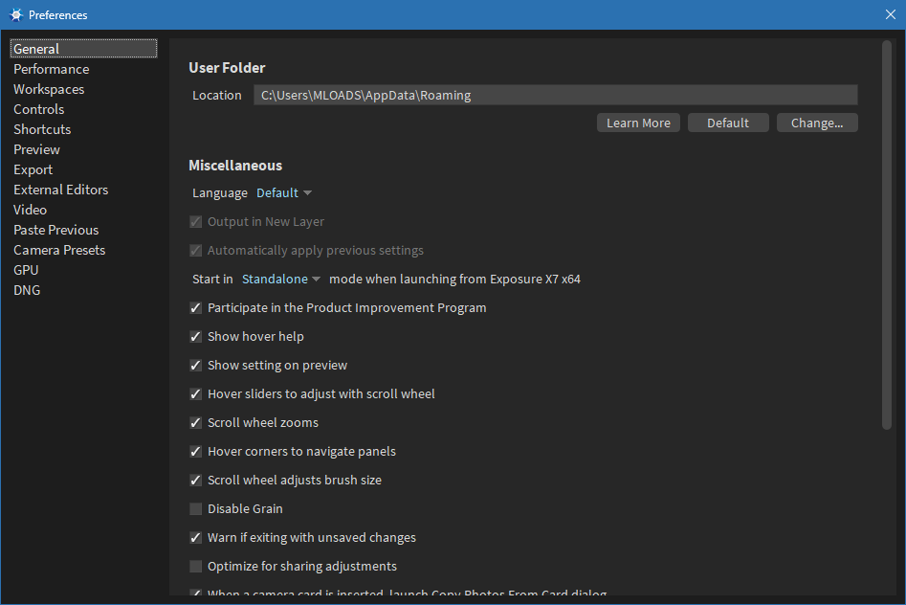Select the General preferences category
This screenshot has width=906, height=605.
point(84,49)
